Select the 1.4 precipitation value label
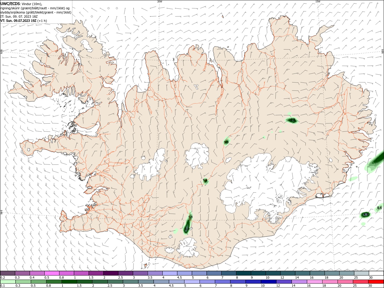 [205, 180]
